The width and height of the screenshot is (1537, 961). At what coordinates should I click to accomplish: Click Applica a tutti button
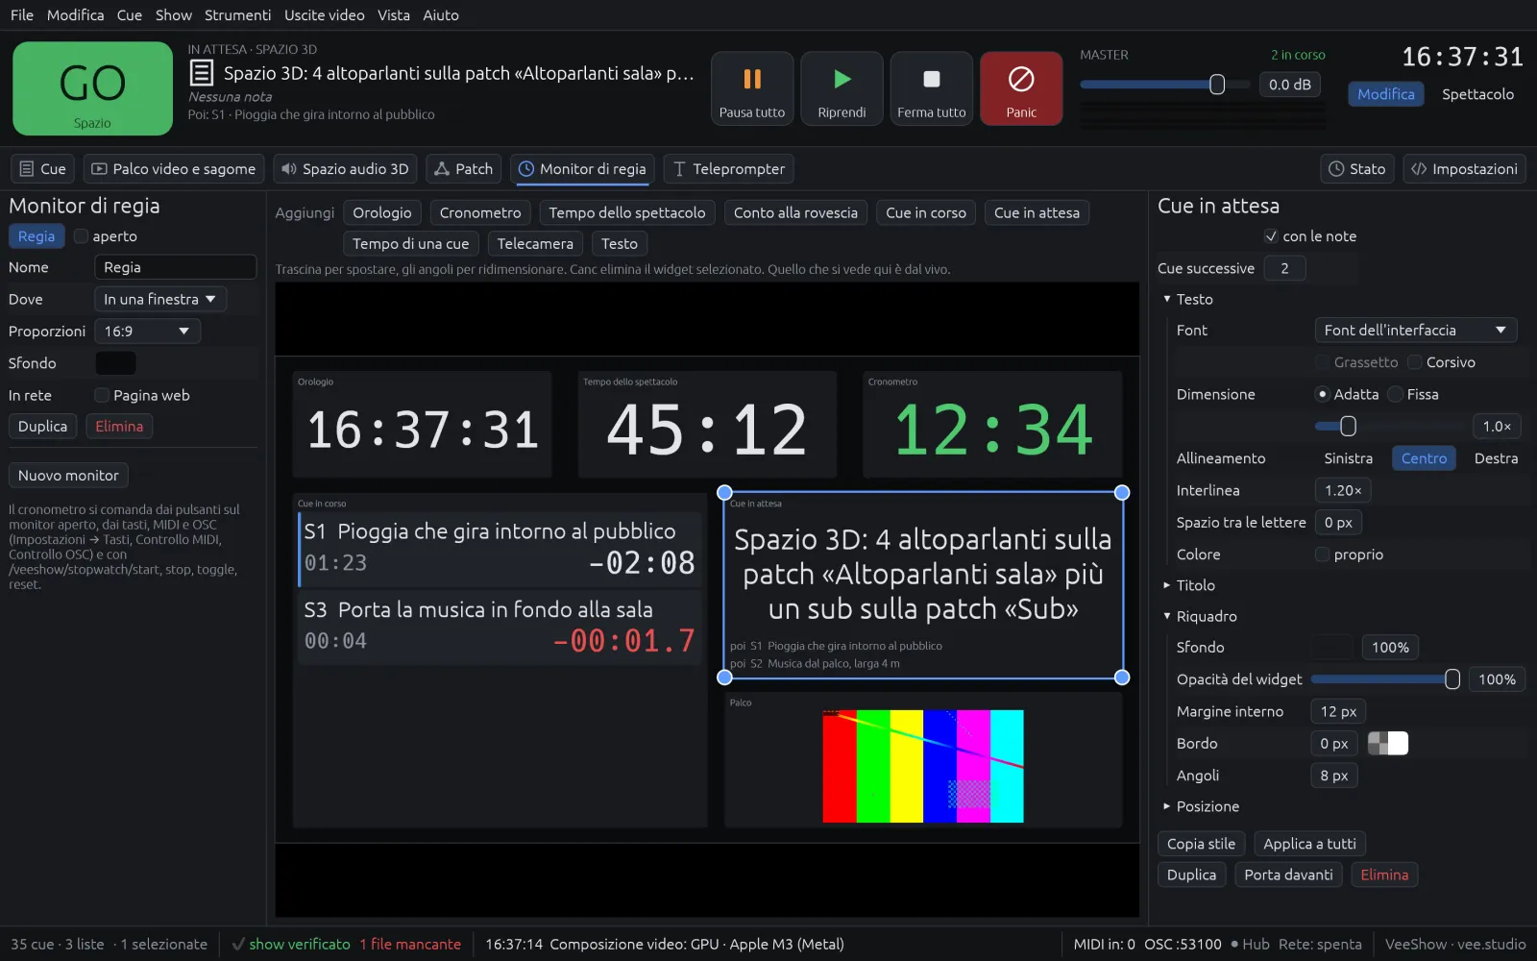1309,844
